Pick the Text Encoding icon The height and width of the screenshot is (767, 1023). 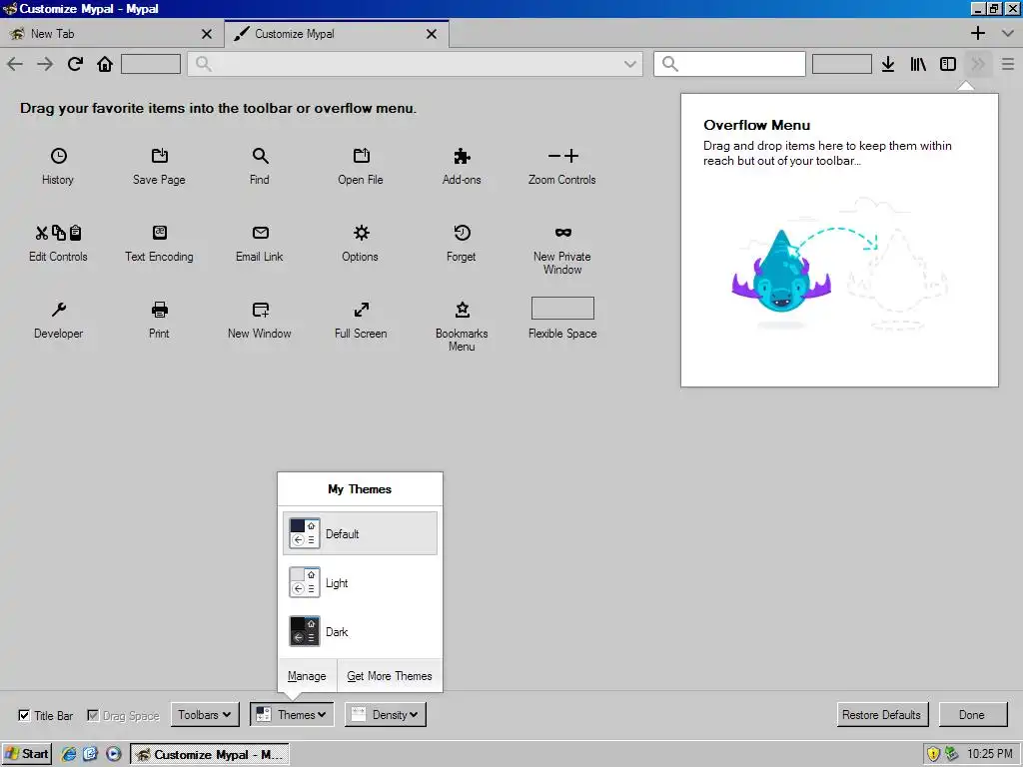(159, 233)
